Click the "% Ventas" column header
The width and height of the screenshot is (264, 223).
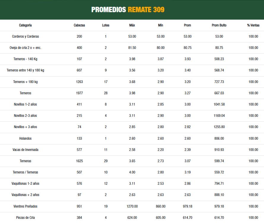coord(253,25)
